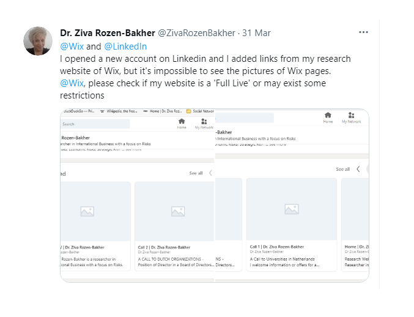Open the tweet's three-dot more options menu
The height and width of the screenshot is (317, 414).
tap(363, 32)
